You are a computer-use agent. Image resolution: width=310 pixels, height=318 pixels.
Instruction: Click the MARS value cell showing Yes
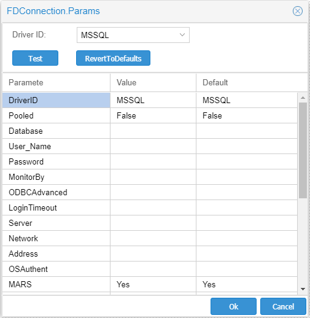[x=153, y=284]
